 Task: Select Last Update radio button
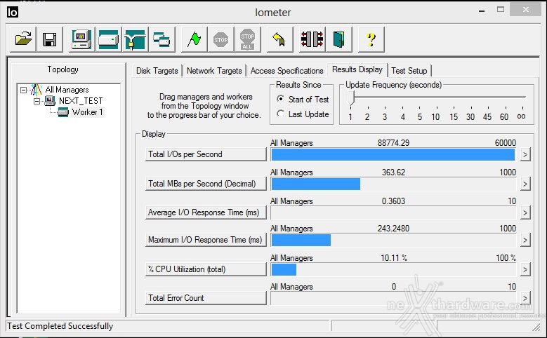tap(280, 114)
